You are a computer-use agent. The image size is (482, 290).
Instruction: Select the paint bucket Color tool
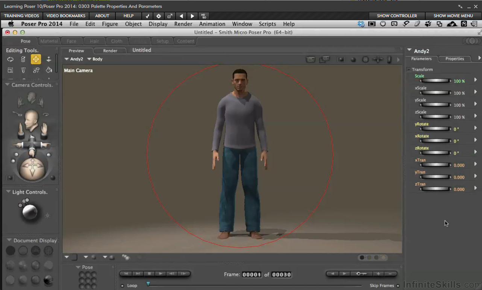[x=49, y=70]
